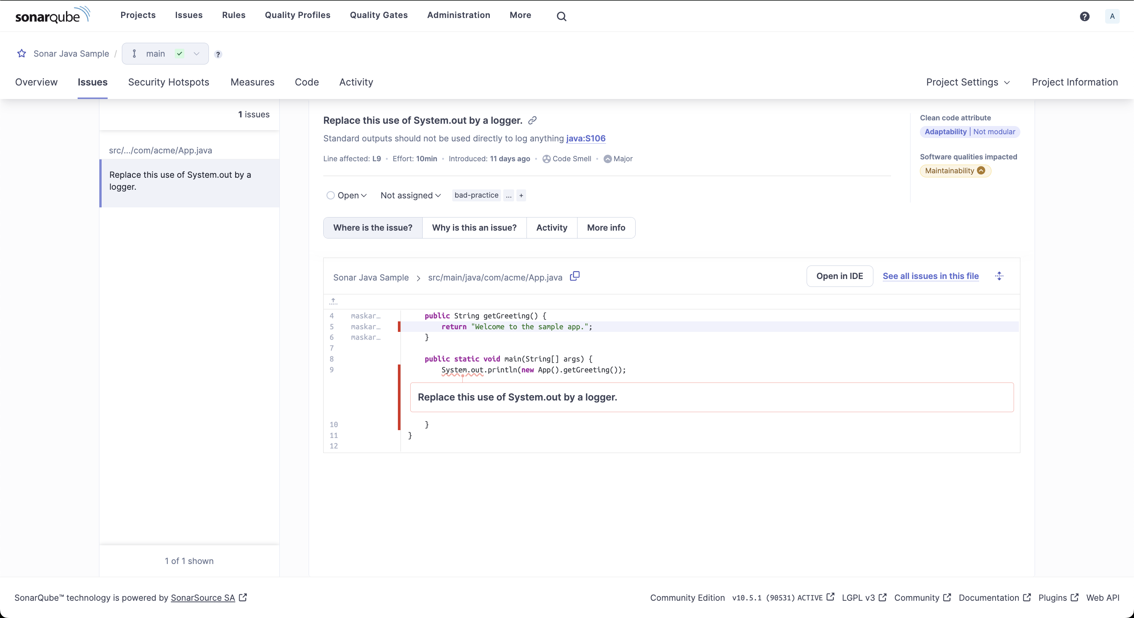Click the SonarQube logo
The height and width of the screenshot is (618, 1134).
[x=52, y=15]
